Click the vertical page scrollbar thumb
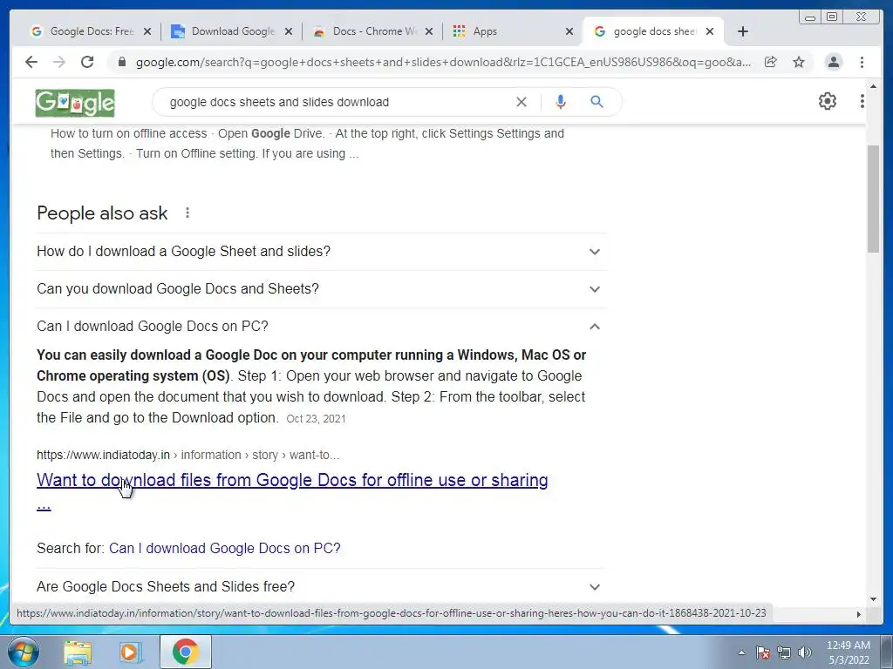Image resolution: width=893 pixels, height=669 pixels. click(x=873, y=199)
